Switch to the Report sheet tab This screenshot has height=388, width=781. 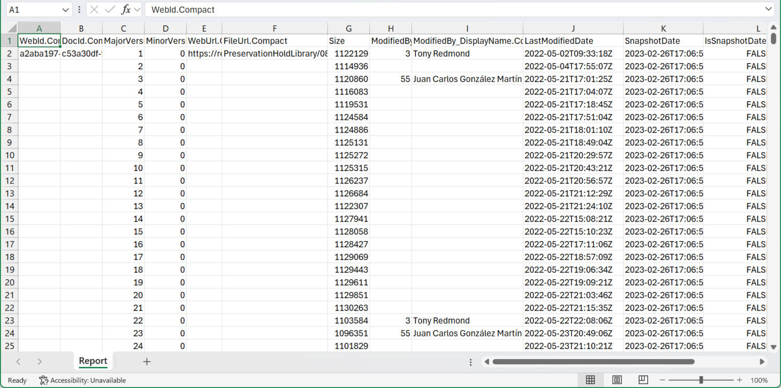click(93, 361)
